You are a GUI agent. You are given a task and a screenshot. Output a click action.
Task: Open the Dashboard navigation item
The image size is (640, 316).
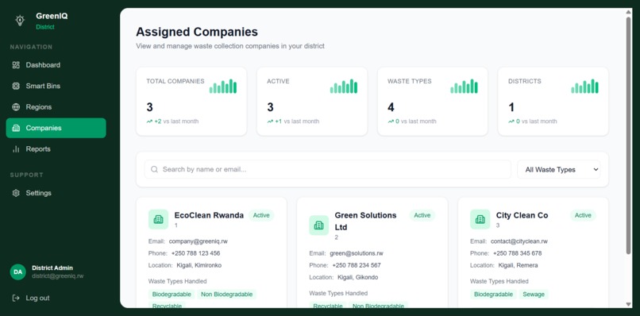[56, 65]
